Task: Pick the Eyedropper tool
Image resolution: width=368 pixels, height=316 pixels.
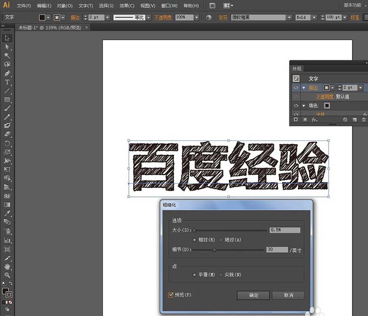Action: [7, 213]
